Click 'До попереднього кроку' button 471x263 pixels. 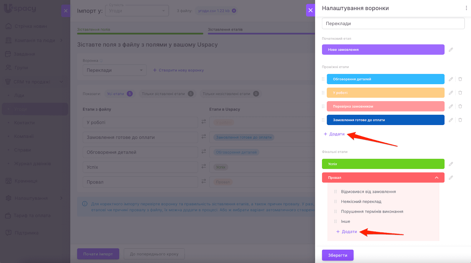tap(154, 254)
